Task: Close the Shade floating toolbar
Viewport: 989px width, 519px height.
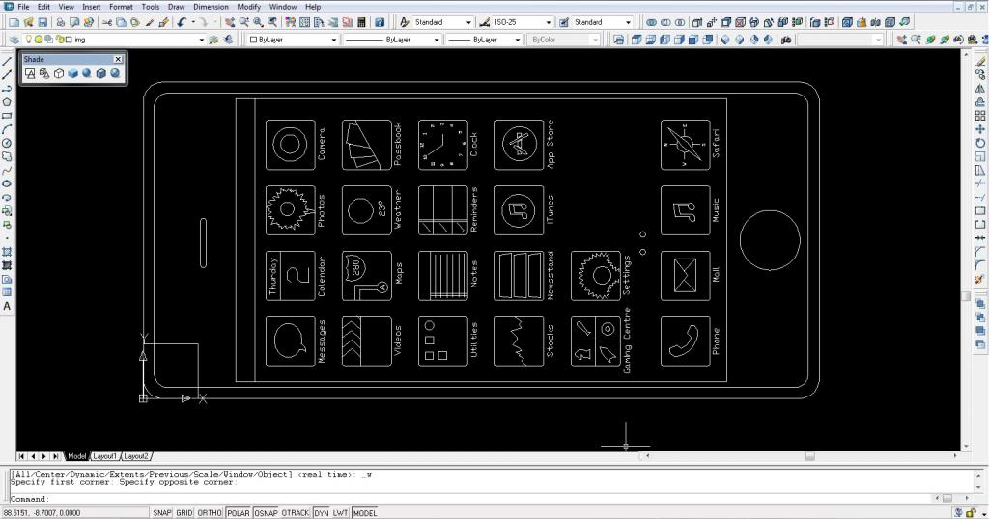Action: 118,60
